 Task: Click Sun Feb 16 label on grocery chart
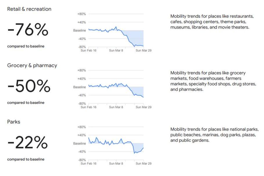pyautogui.click(x=88, y=107)
